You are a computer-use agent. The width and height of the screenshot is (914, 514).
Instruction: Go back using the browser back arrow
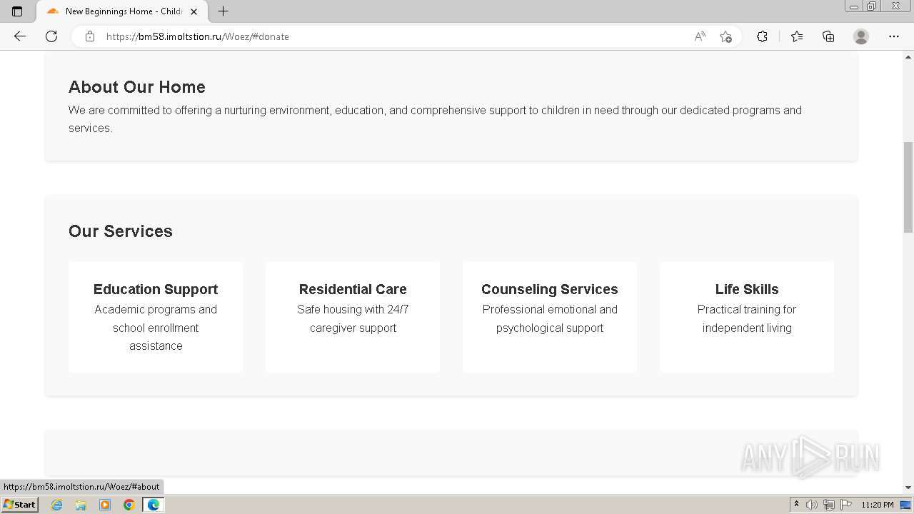click(20, 36)
